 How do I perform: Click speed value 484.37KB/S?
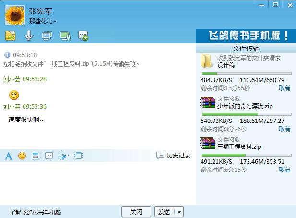216,80
